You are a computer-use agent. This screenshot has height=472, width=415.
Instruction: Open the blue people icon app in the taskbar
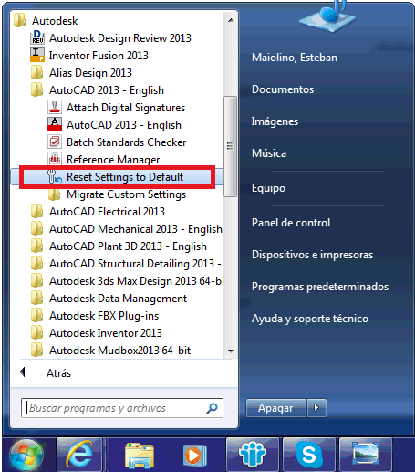pyautogui.click(x=253, y=455)
